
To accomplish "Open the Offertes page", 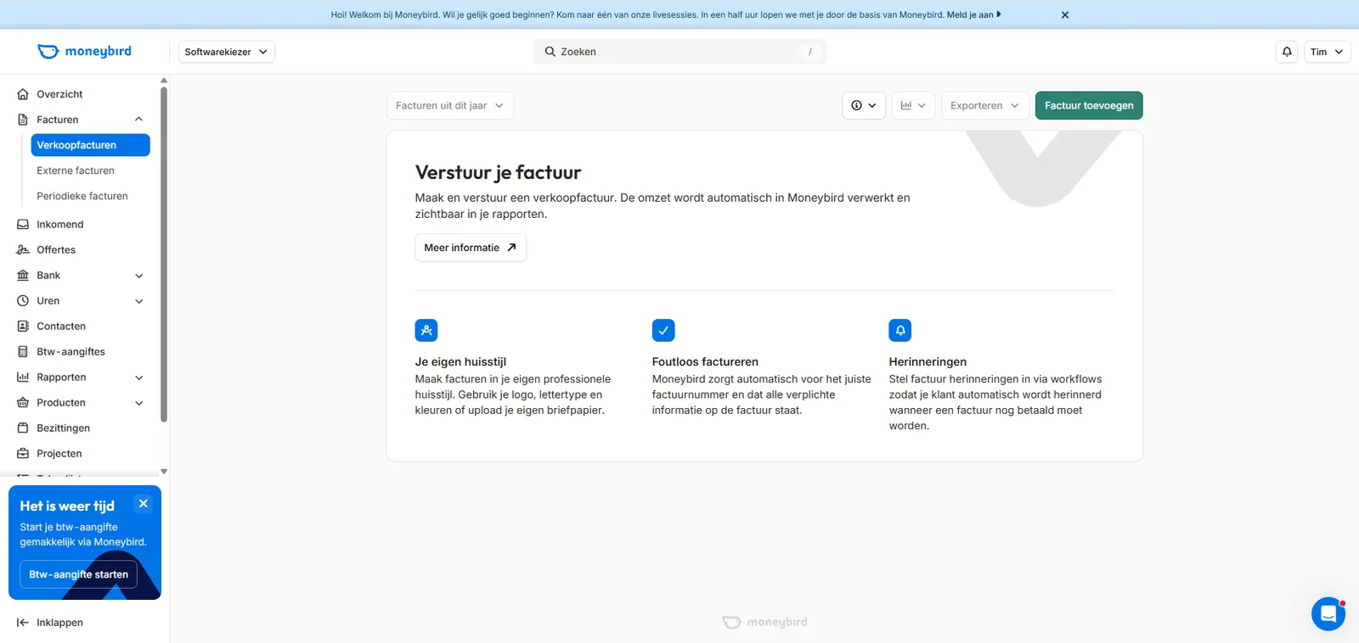I will (x=56, y=249).
